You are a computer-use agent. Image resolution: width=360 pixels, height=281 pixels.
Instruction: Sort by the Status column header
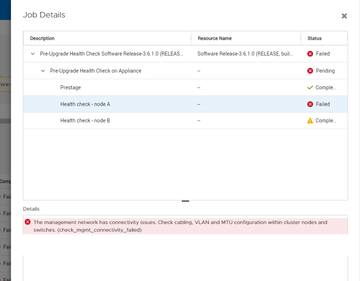point(313,38)
